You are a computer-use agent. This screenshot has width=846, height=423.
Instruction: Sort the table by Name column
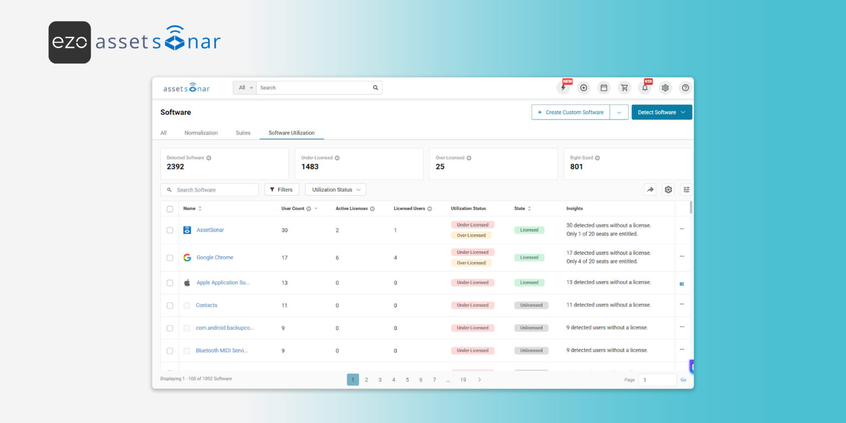(192, 209)
